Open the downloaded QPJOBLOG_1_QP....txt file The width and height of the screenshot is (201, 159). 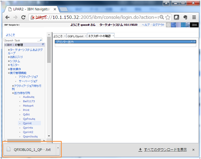point(30,149)
